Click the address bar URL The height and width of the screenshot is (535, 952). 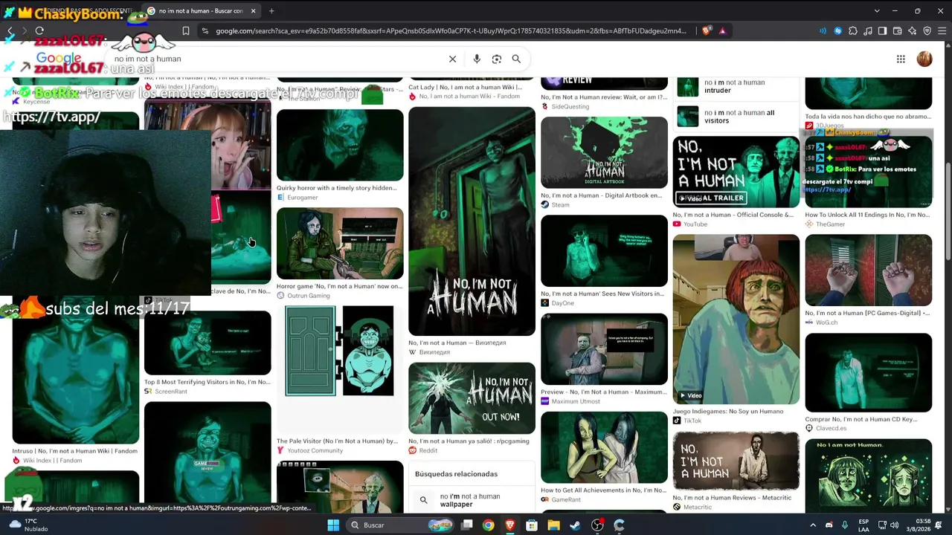point(451,30)
